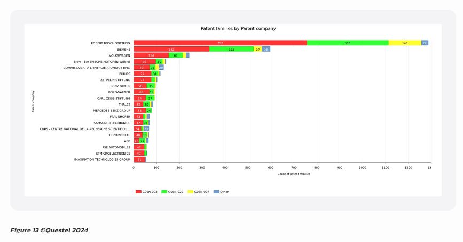Image resolution: width=463 pixels, height=242 pixels.
Task: Select Volkswagen's green 61 bar segment
Action: pos(176,55)
